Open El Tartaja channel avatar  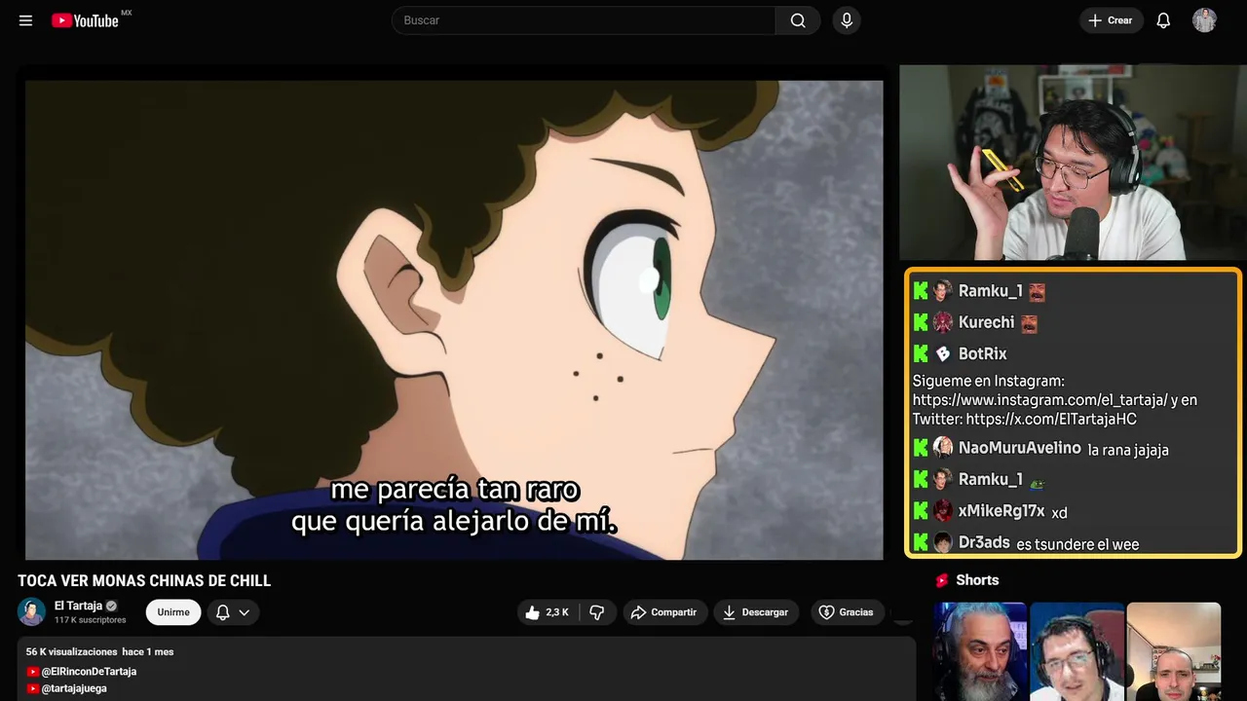32,611
